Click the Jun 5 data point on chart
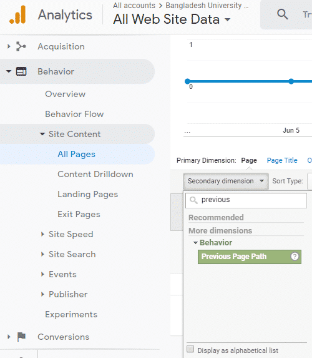 pos(291,81)
